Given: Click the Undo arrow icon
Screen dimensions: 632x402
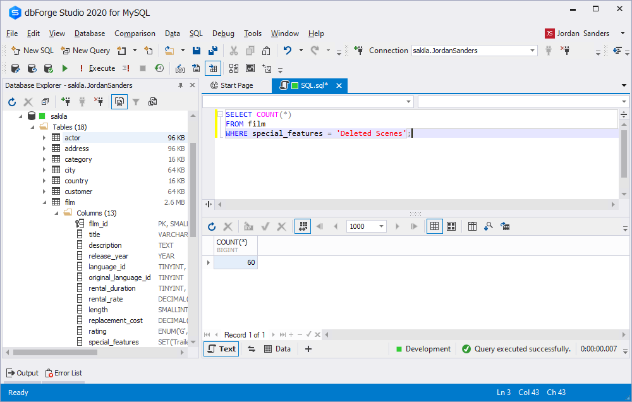Looking at the screenshot, I should pos(288,51).
